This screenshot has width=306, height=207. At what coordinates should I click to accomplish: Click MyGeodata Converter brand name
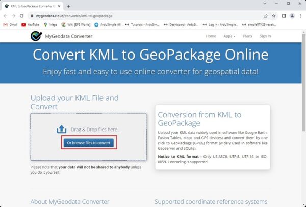tap(69, 36)
